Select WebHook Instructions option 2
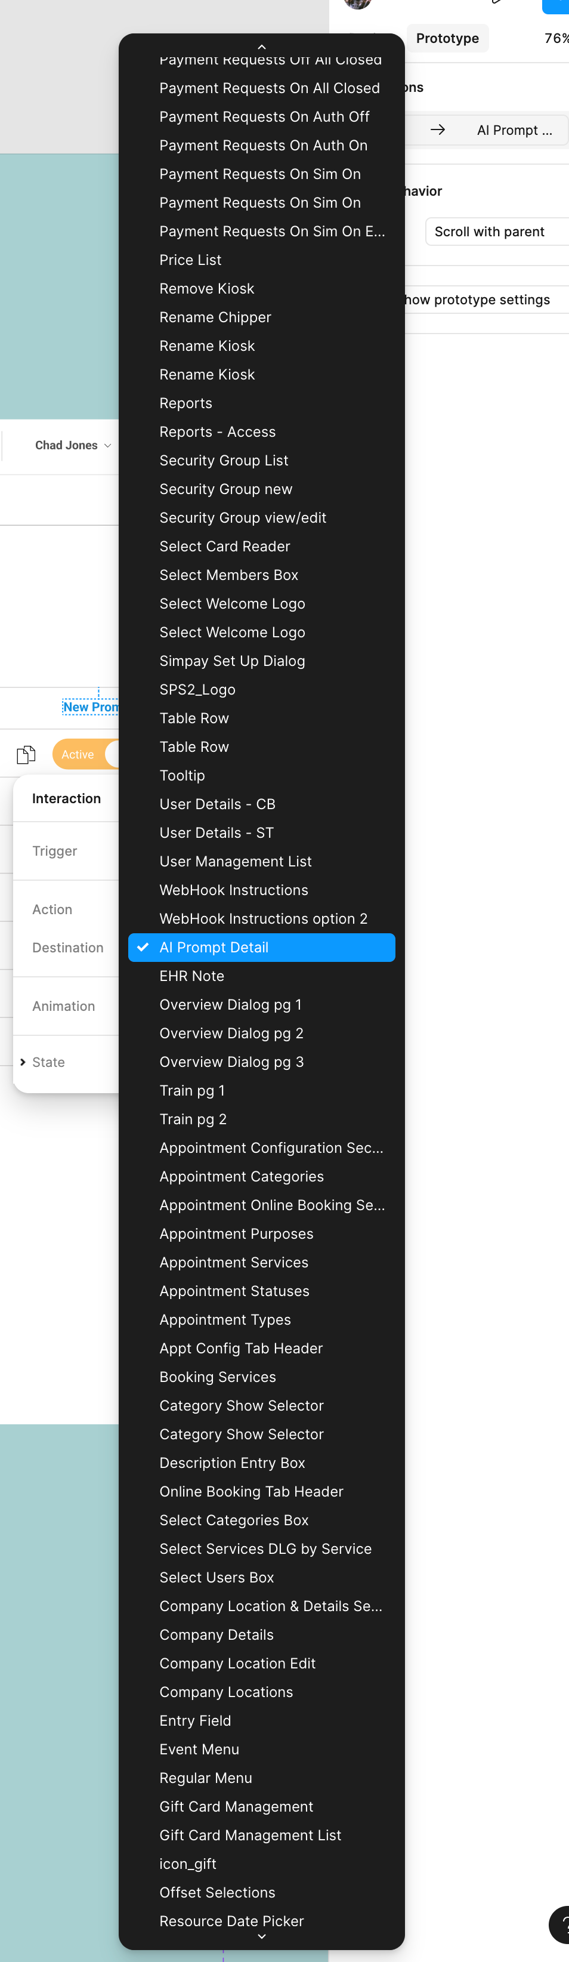The width and height of the screenshot is (569, 1962). [261, 920]
